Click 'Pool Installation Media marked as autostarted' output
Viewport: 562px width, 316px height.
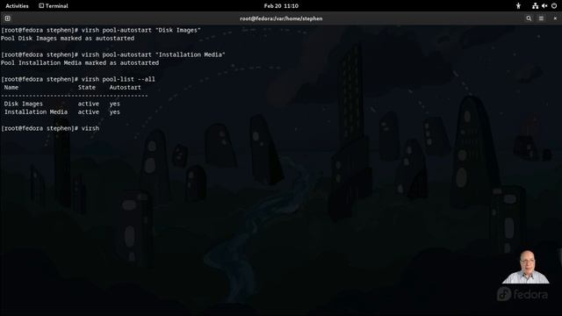[x=80, y=62]
